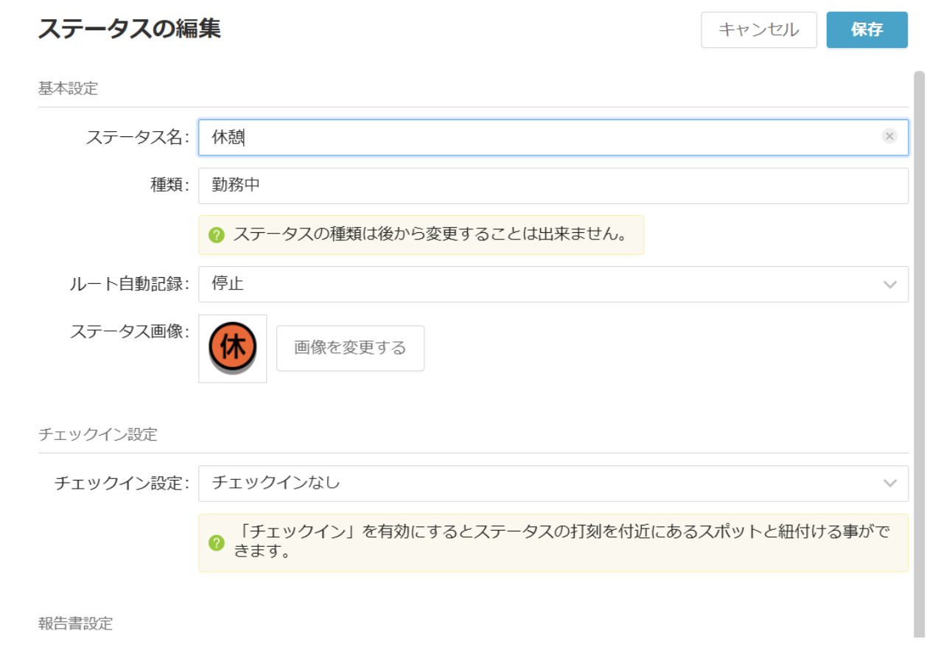Click the green help icon beside ステータスの種類 notice
952x653 pixels.
pyautogui.click(x=216, y=235)
